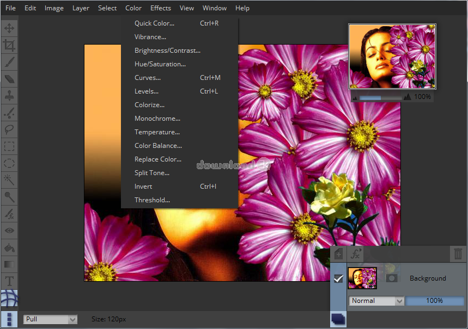Pick the Lasso selection tool
Screen dimensions: 468x329
(x=9, y=129)
